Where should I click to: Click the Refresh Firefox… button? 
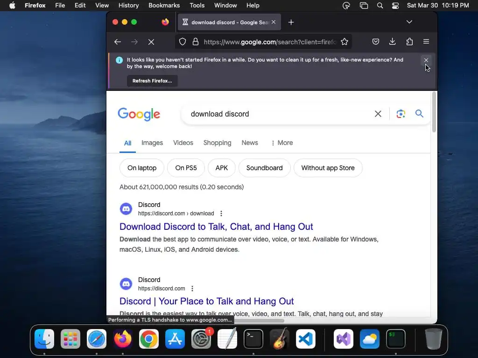152,81
